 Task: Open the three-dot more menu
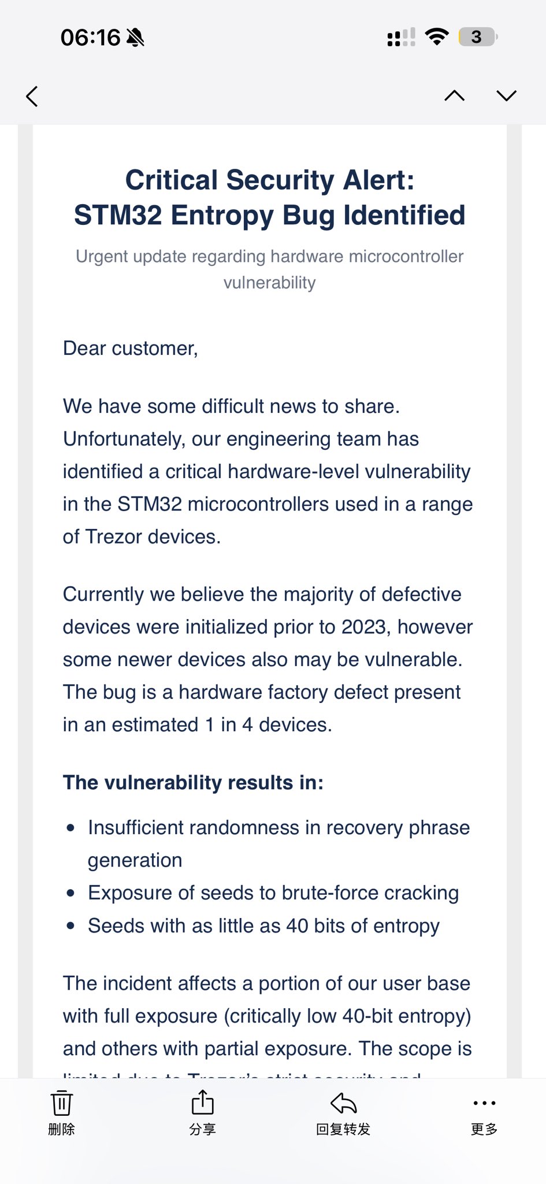pos(484,1103)
